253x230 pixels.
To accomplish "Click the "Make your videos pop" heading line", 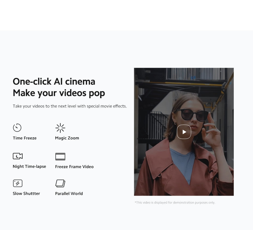I will point(59,93).
